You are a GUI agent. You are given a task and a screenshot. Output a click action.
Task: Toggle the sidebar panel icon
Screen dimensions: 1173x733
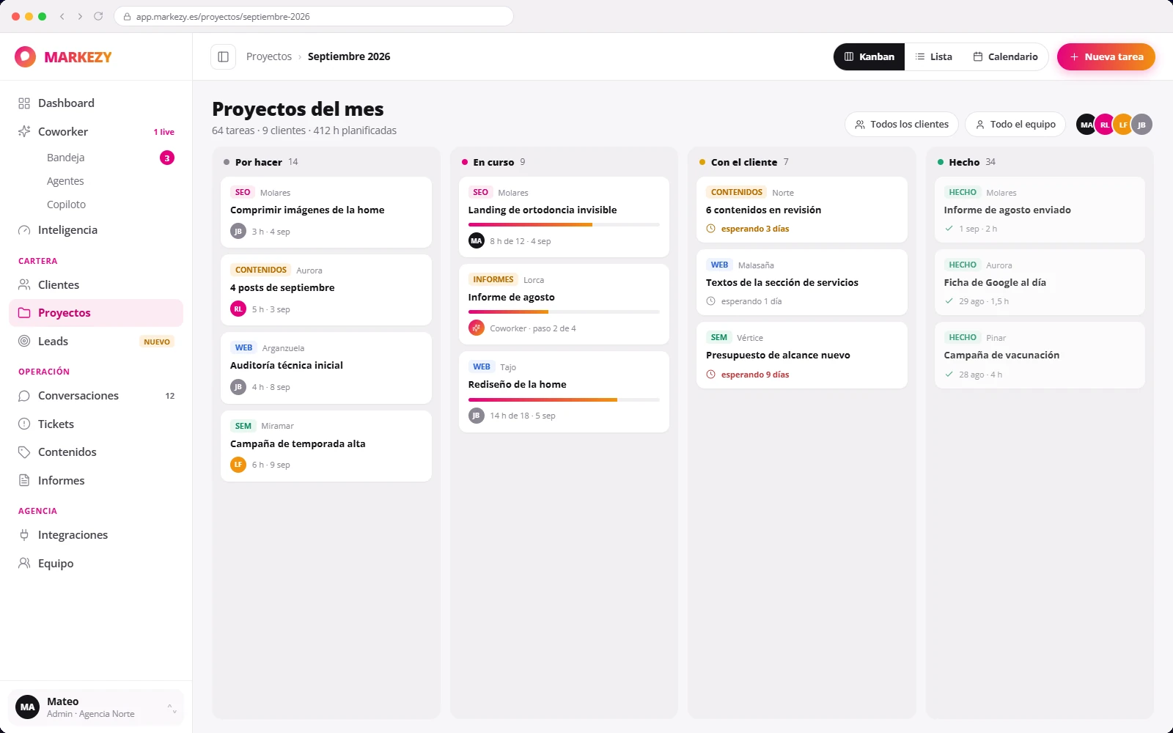pos(223,56)
